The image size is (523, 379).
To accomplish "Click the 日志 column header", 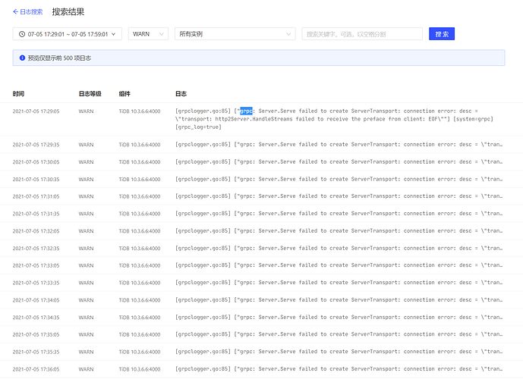I will click(x=181, y=94).
